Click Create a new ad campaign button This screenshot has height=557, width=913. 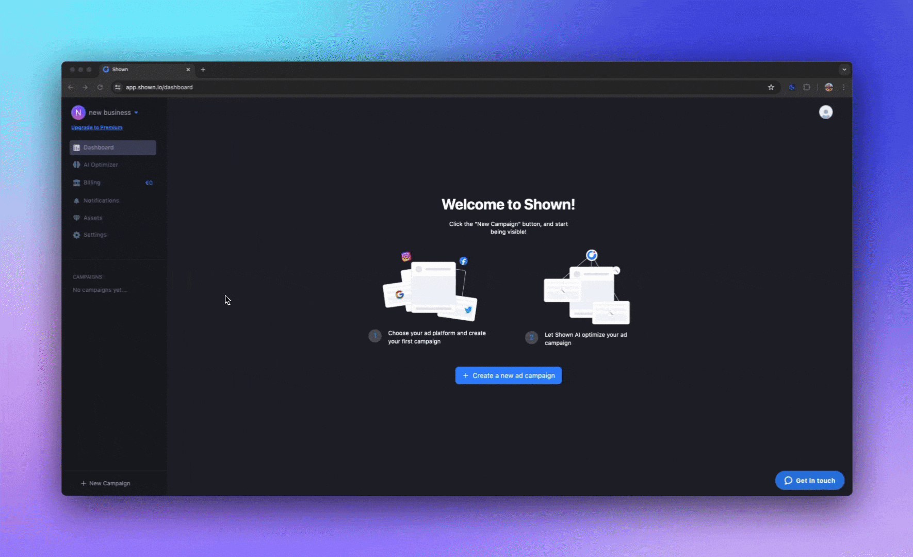508,375
